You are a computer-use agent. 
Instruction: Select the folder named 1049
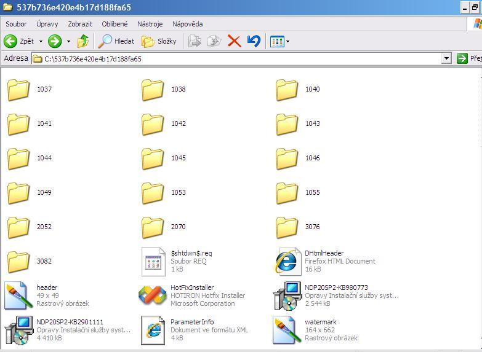pyautogui.click(x=18, y=192)
